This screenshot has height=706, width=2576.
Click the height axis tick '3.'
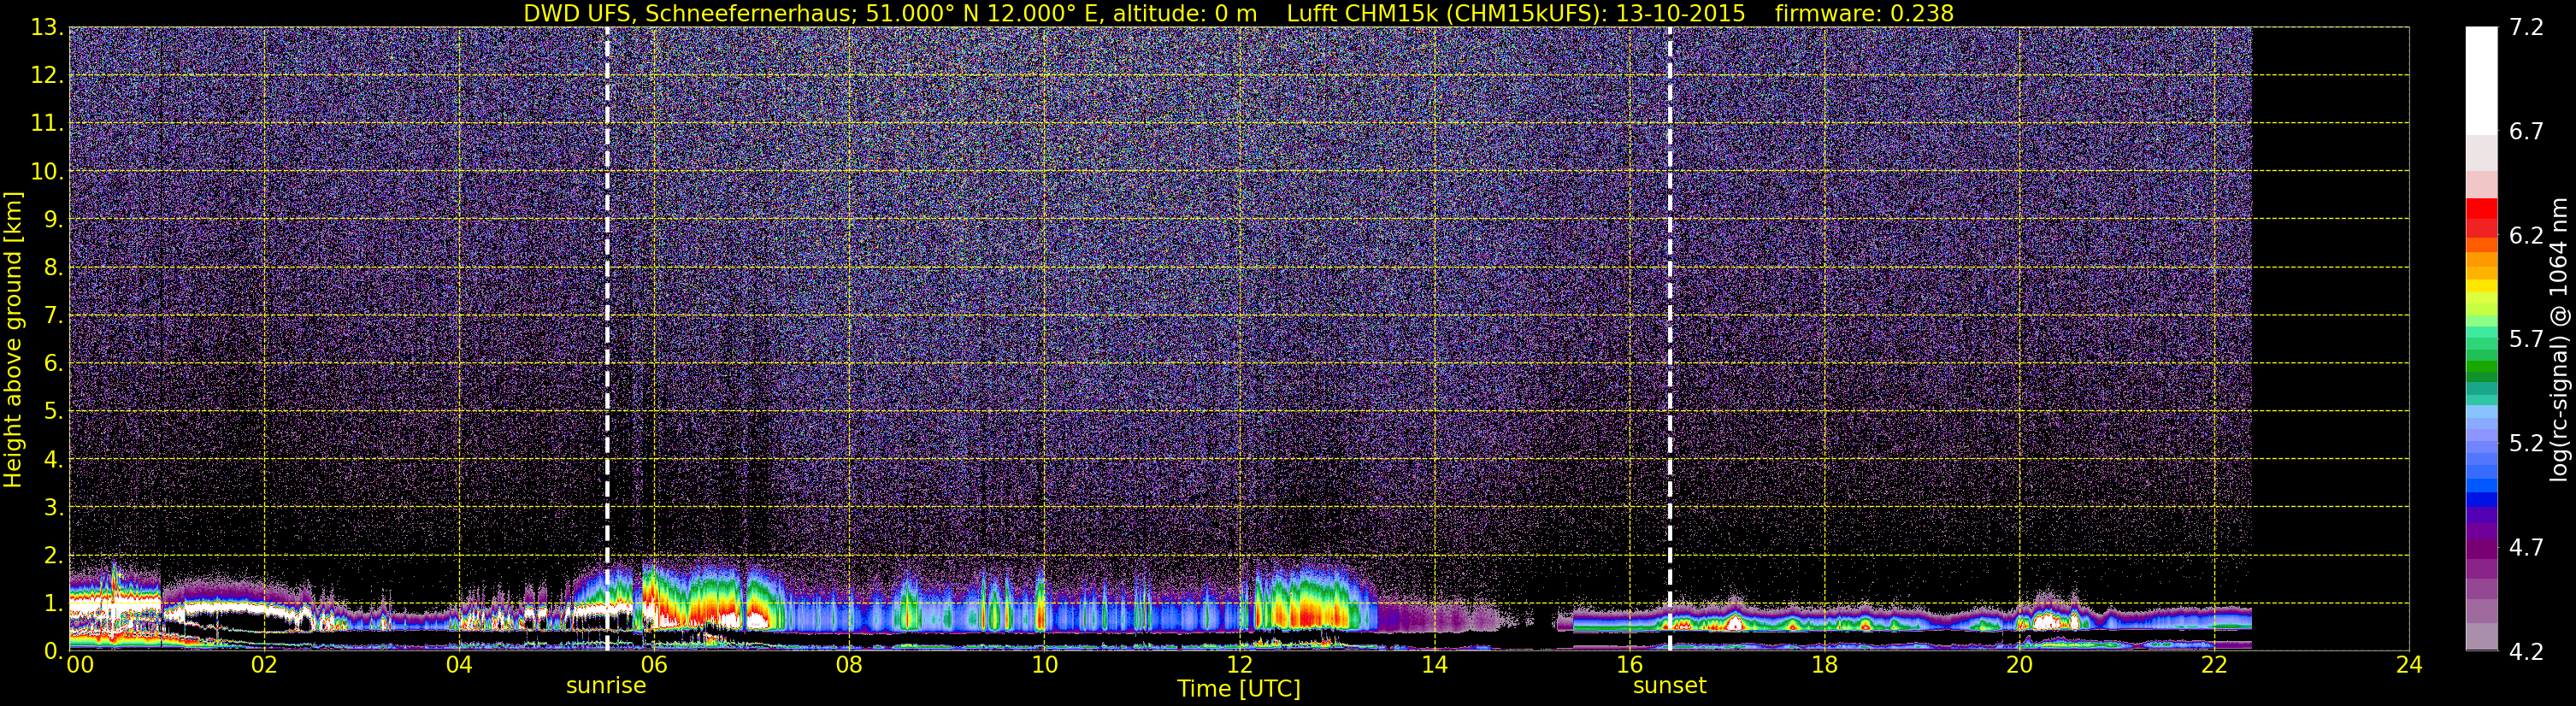[x=53, y=508]
